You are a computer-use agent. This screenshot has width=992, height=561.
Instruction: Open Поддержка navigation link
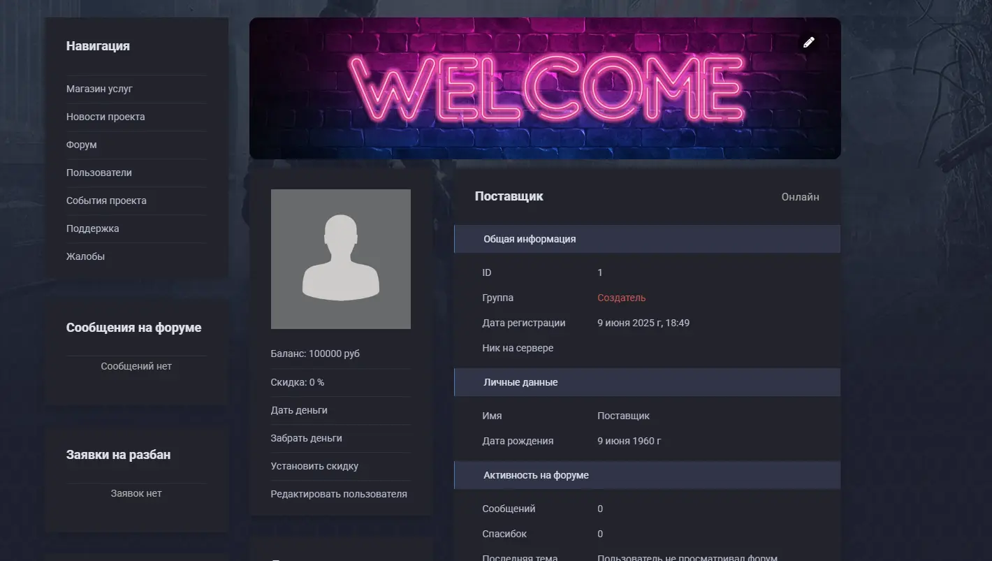[x=93, y=228]
